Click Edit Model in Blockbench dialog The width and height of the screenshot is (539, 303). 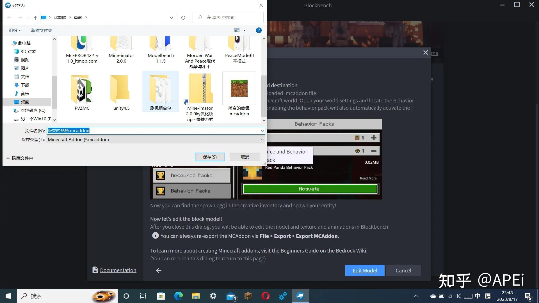(365, 270)
